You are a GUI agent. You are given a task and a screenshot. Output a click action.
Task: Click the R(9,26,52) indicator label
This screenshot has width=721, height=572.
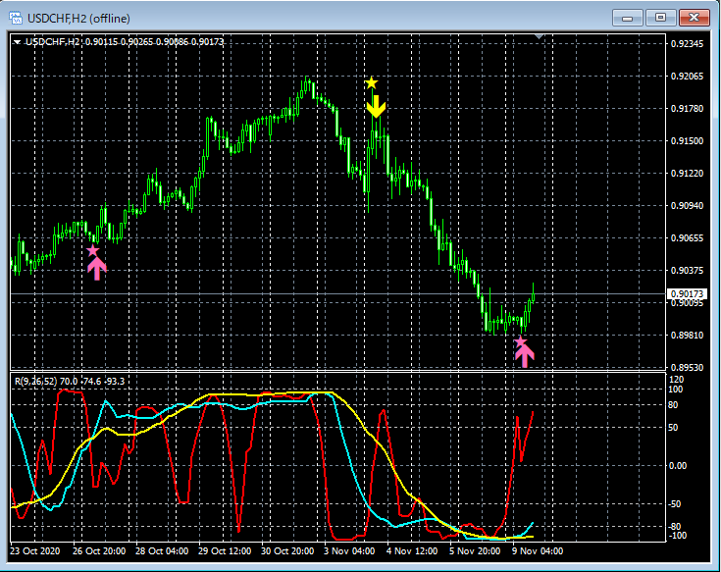(x=69, y=382)
